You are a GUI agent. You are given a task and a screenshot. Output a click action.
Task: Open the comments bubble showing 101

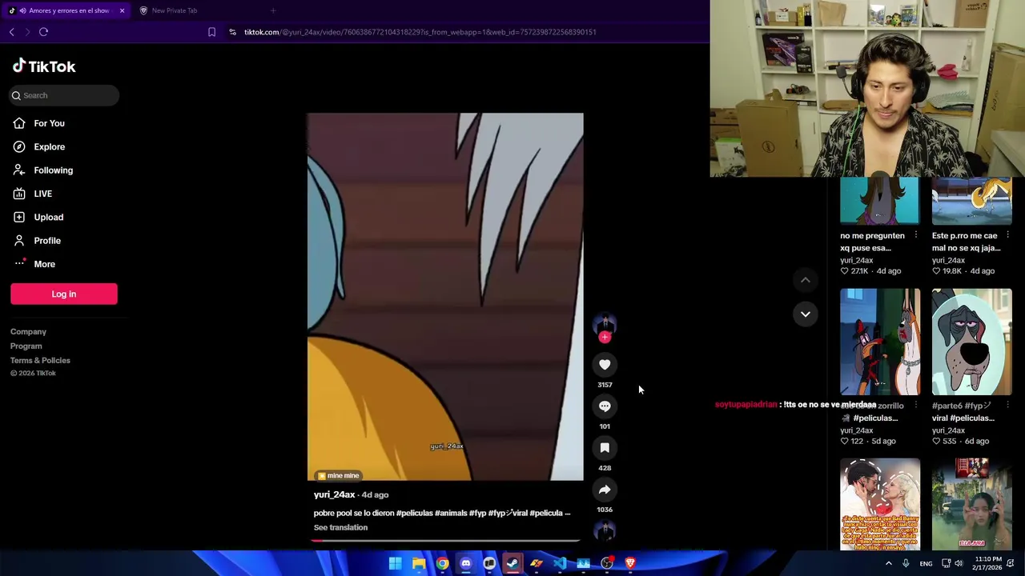pyautogui.click(x=605, y=406)
